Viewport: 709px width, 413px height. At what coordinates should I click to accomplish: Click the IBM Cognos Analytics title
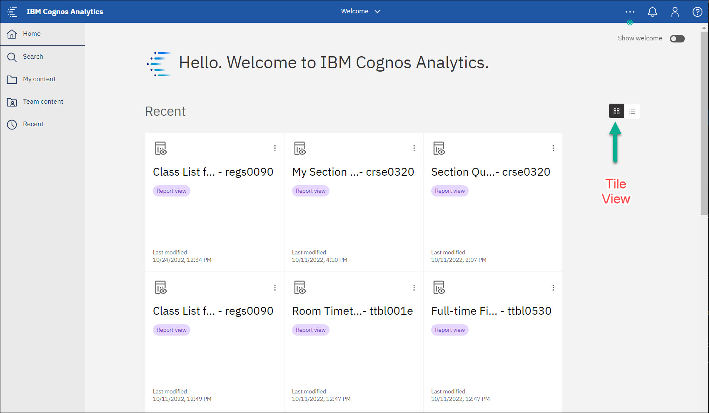(65, 12)
